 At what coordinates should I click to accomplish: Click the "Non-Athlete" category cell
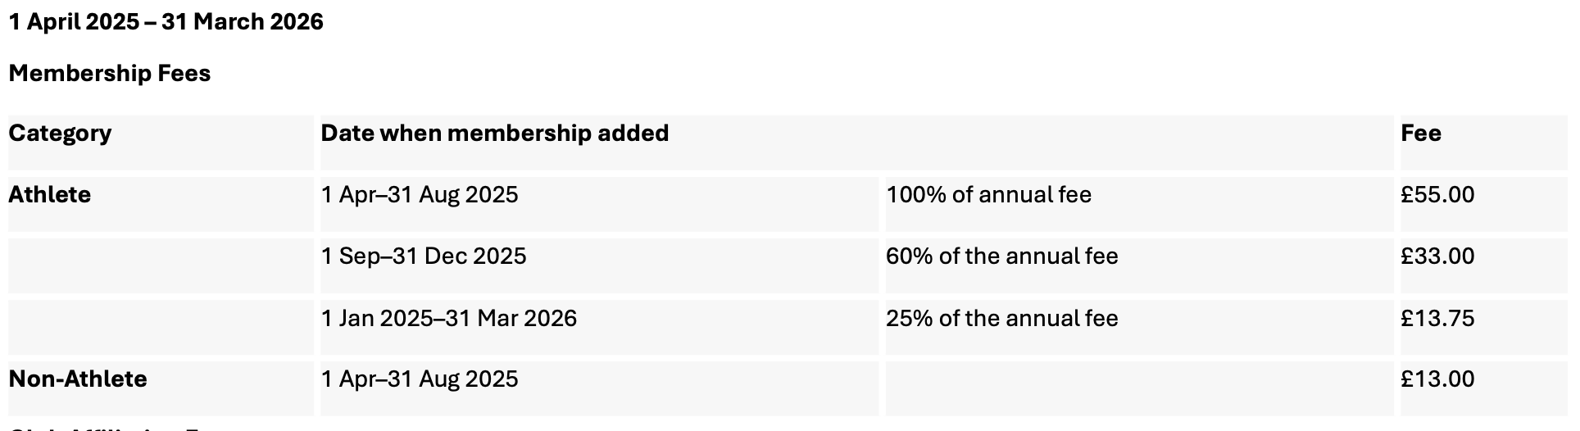tap(78, 379)
